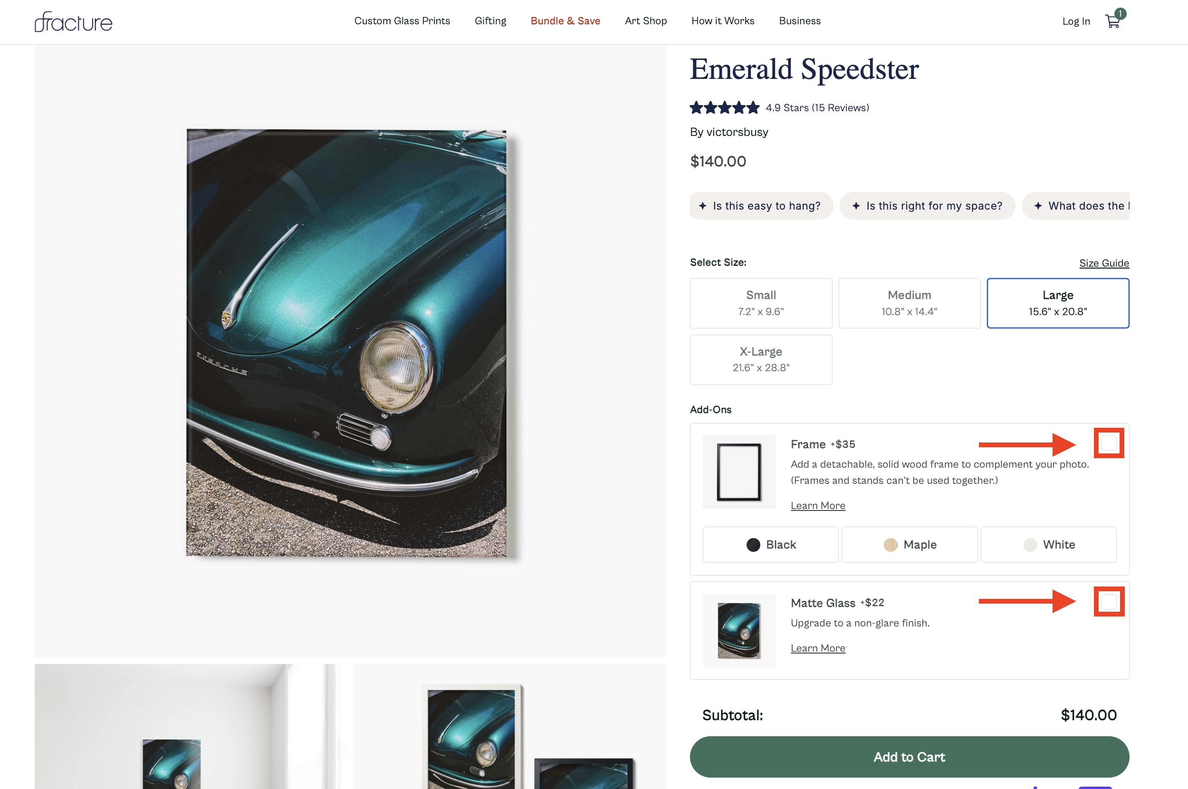Open Learn More under Frame
The width and height of the screenshot is (1188, 789).
[818, 505]
